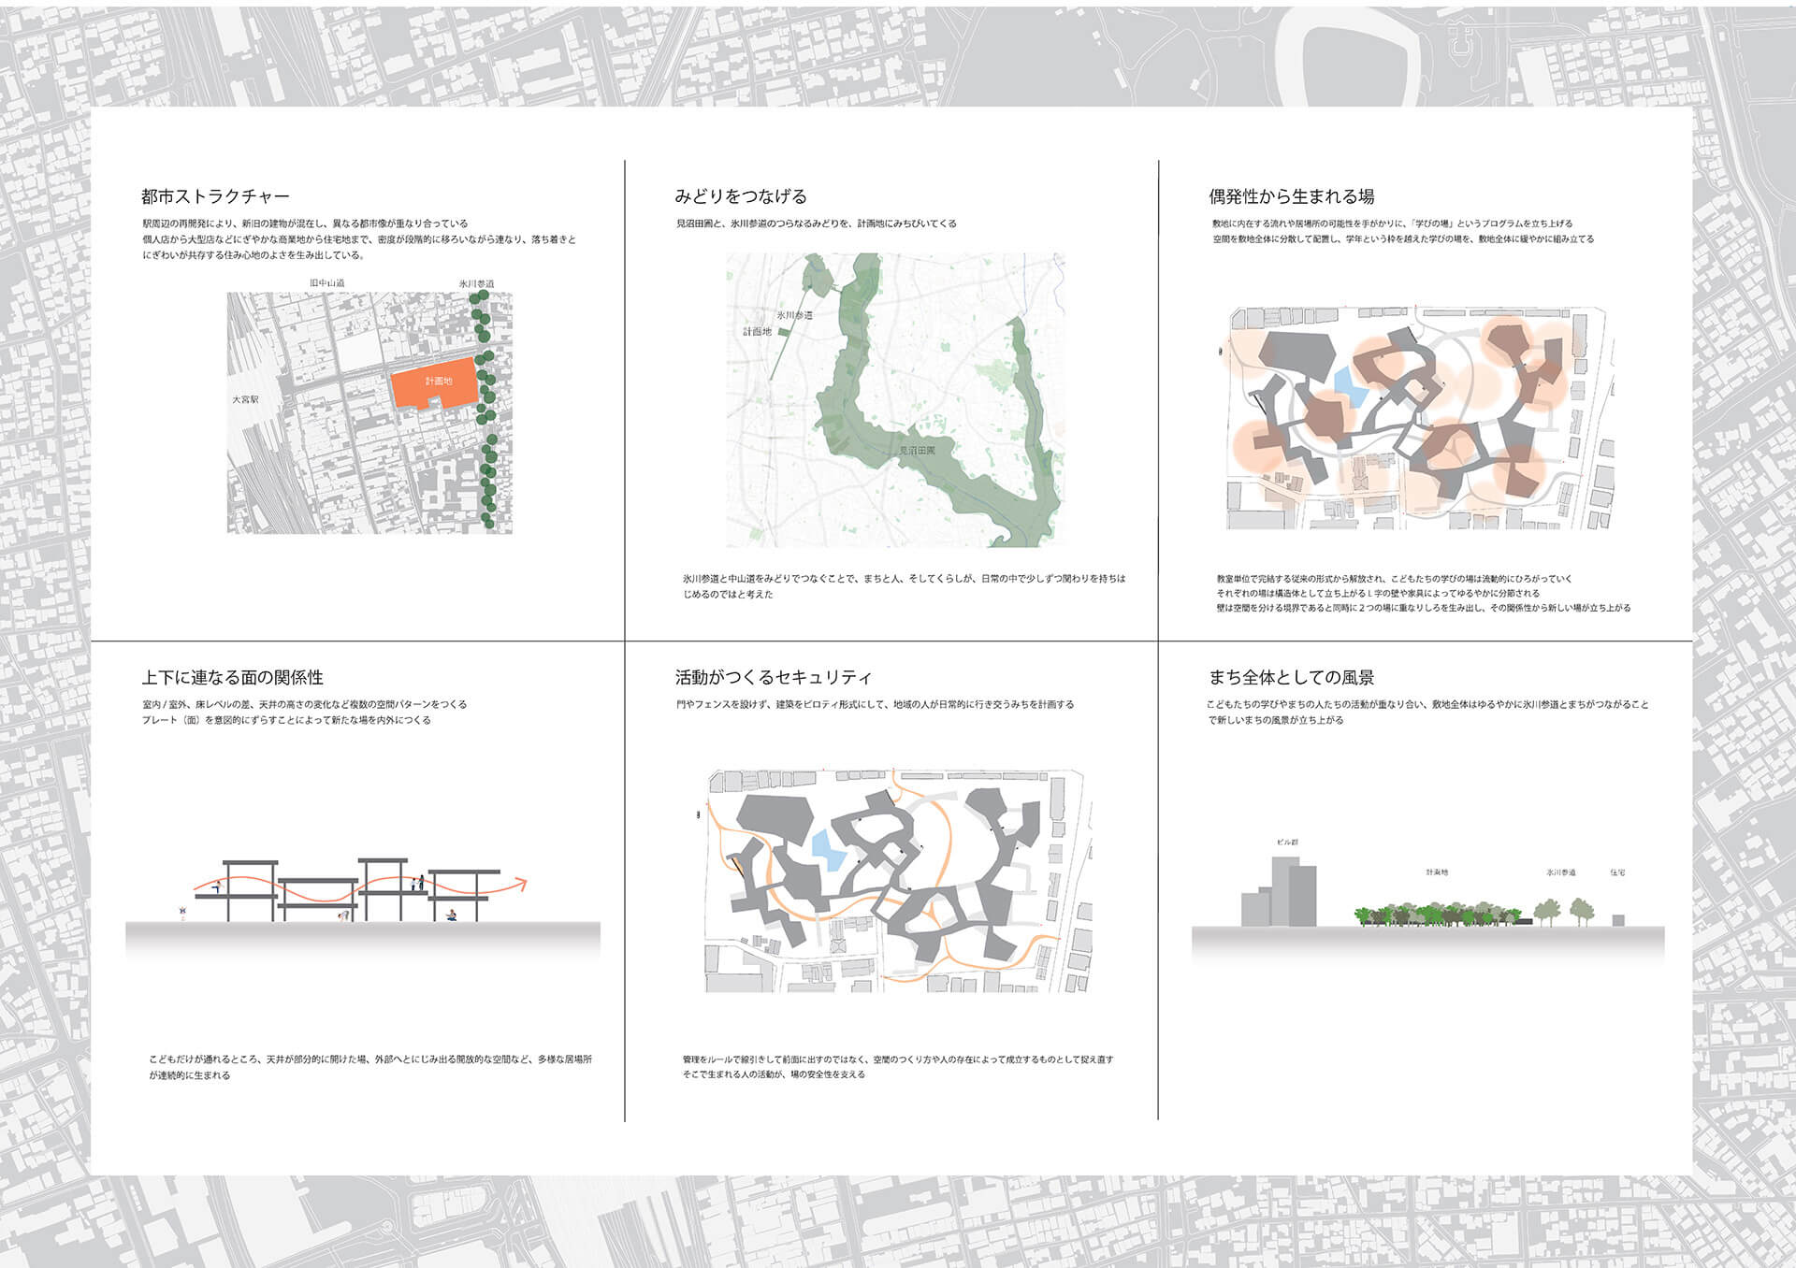Click the まち全体としての風景 heading

[1291, 677]
